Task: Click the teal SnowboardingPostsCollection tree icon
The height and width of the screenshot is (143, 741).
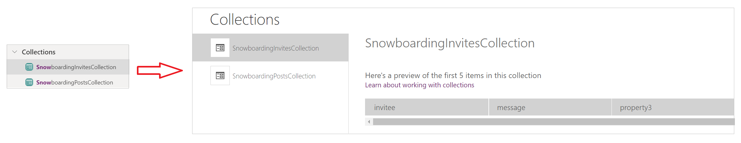Action: (x=29, y=82)
